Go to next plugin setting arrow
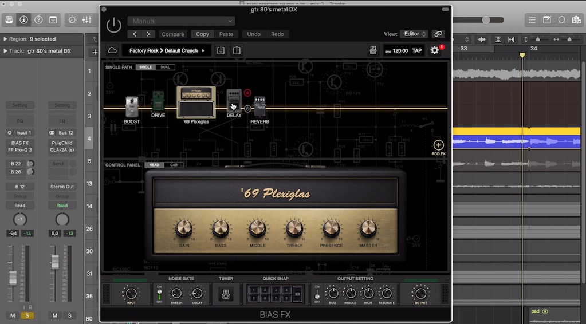The width and height of the screenshot is (586, 324). coord(148,34)
